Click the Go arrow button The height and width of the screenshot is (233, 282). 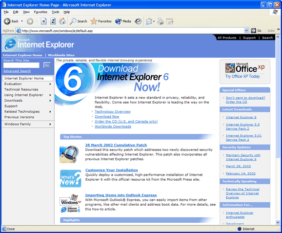point(256,31)
